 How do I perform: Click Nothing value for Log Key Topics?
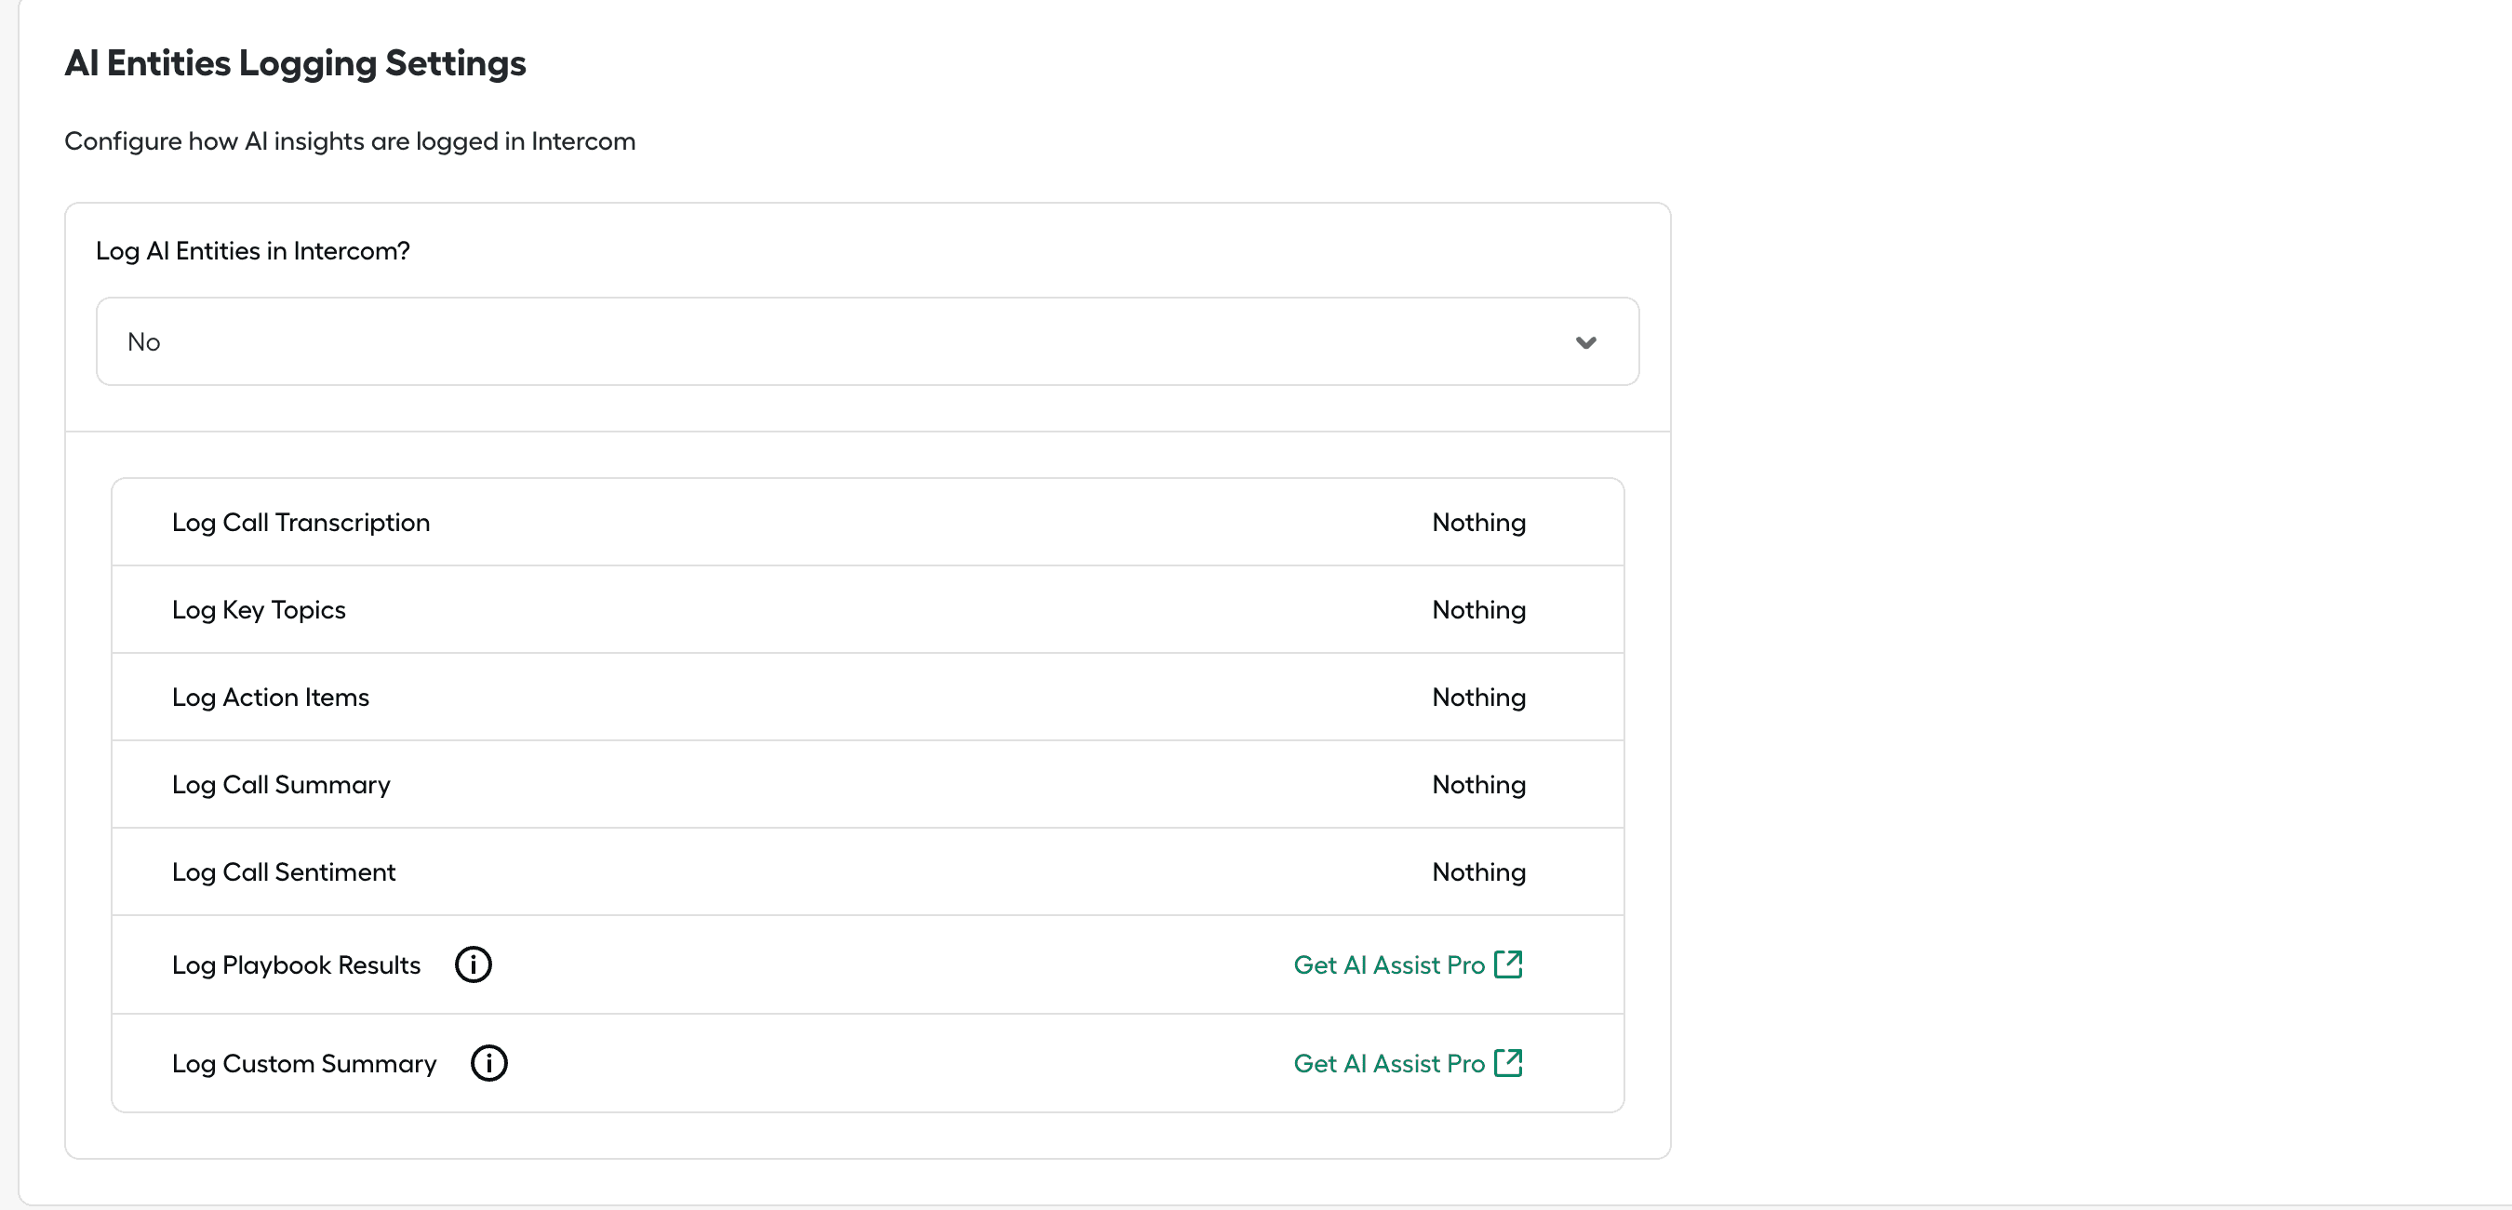click(x=1478, y=609)
